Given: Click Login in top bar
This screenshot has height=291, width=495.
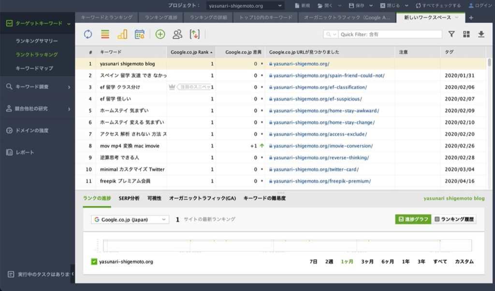Looking at the screenshot, I should [x=480, y=5].
